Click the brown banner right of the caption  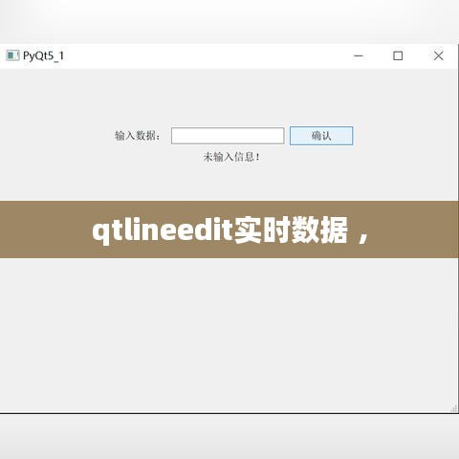coord(414,229)
